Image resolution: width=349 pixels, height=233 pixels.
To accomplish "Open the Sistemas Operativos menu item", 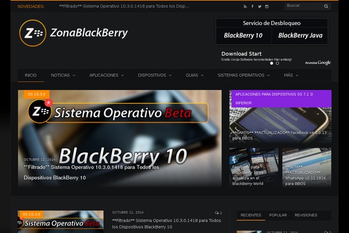I will [x=241, y=75].
